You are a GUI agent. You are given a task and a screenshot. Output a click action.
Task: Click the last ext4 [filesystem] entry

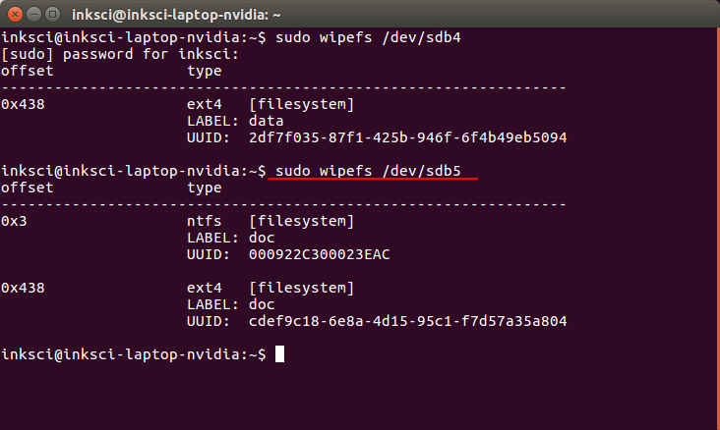(270, 288)
